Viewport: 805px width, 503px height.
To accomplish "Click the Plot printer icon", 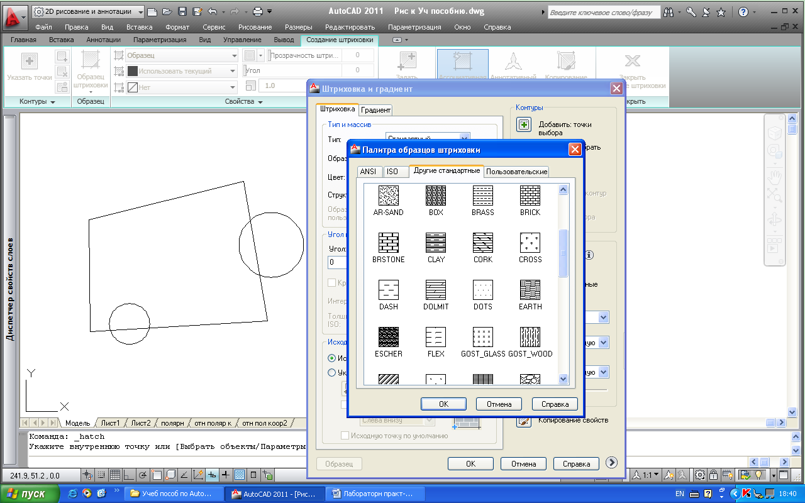I will point(257,11).
